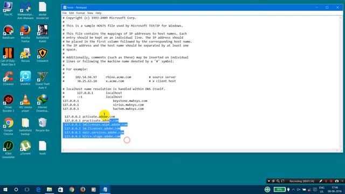Expand the recording toolbar dropdown arrow
This screenshot has height=194, width=345.
268,181
